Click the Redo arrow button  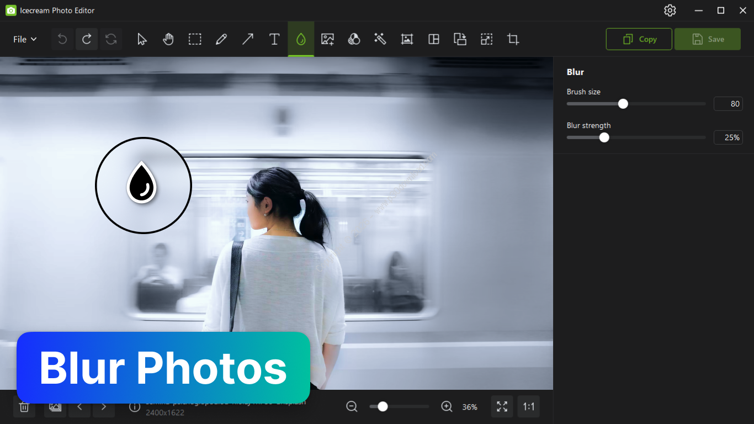tap(87, 39)
